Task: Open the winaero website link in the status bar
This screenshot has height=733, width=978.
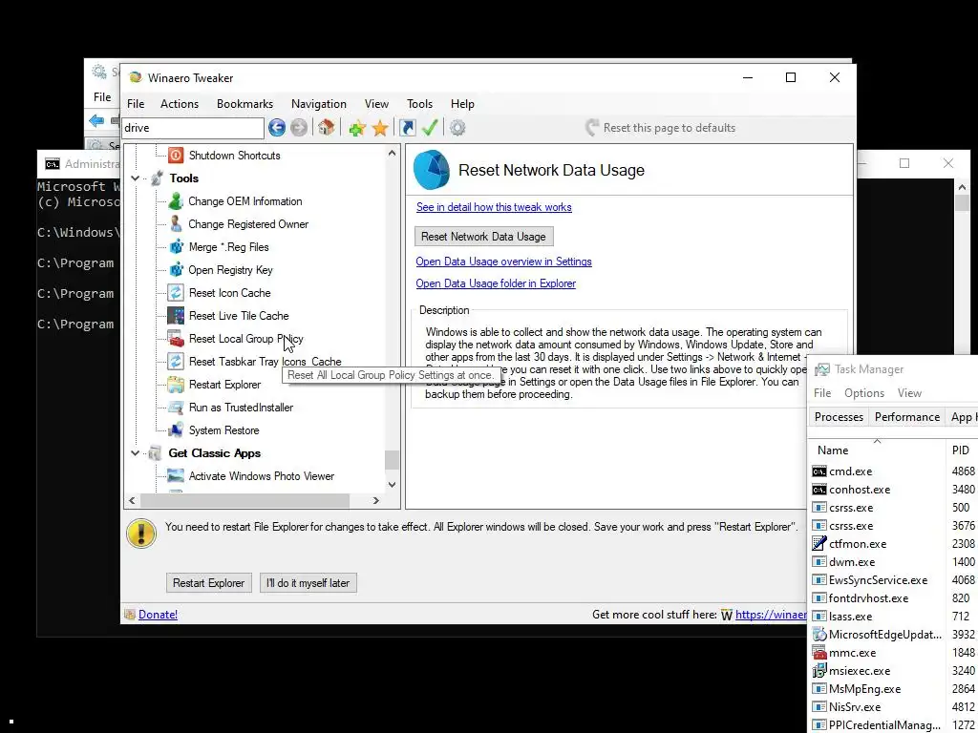Action: [x=771, y=615]
